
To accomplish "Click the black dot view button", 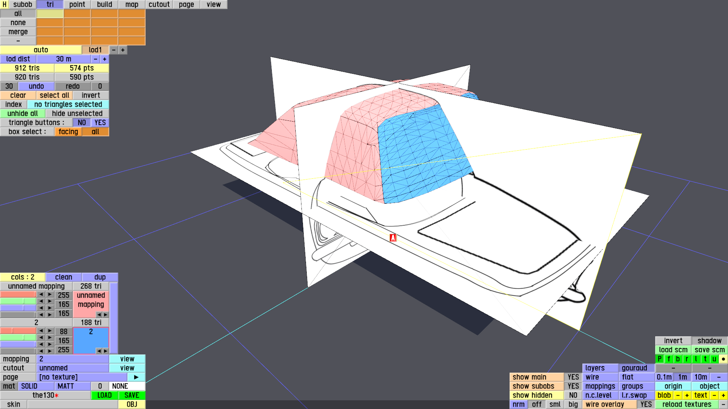I will (723, 359).
